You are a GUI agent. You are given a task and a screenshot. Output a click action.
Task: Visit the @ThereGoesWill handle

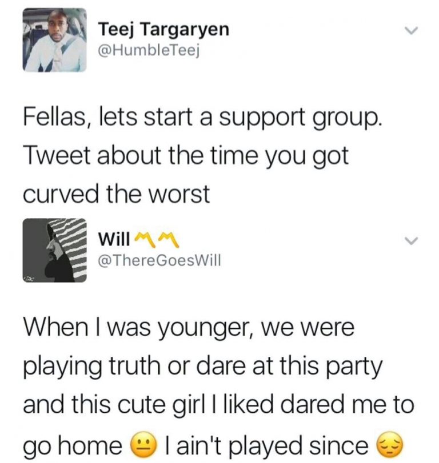point(159,260)
